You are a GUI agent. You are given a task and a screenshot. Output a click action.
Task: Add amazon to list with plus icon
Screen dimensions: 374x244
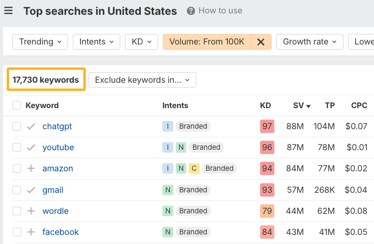(31, 168)
